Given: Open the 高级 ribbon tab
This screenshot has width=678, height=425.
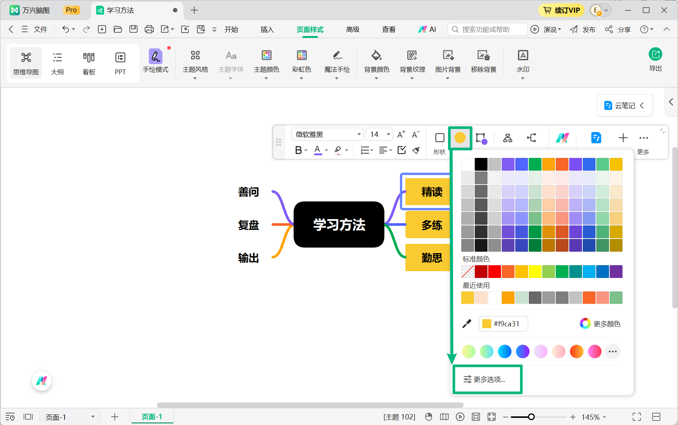Looking at the screenshot, I should coord(353,29).
